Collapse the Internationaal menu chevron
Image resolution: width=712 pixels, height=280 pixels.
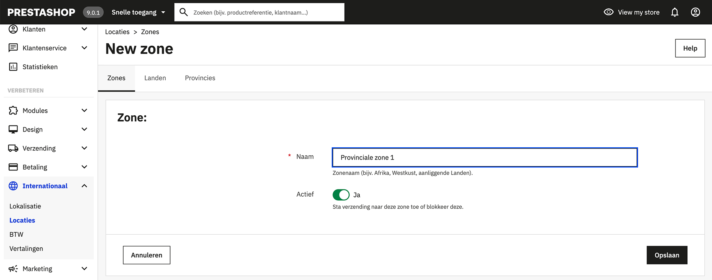[x=84, y=186]
